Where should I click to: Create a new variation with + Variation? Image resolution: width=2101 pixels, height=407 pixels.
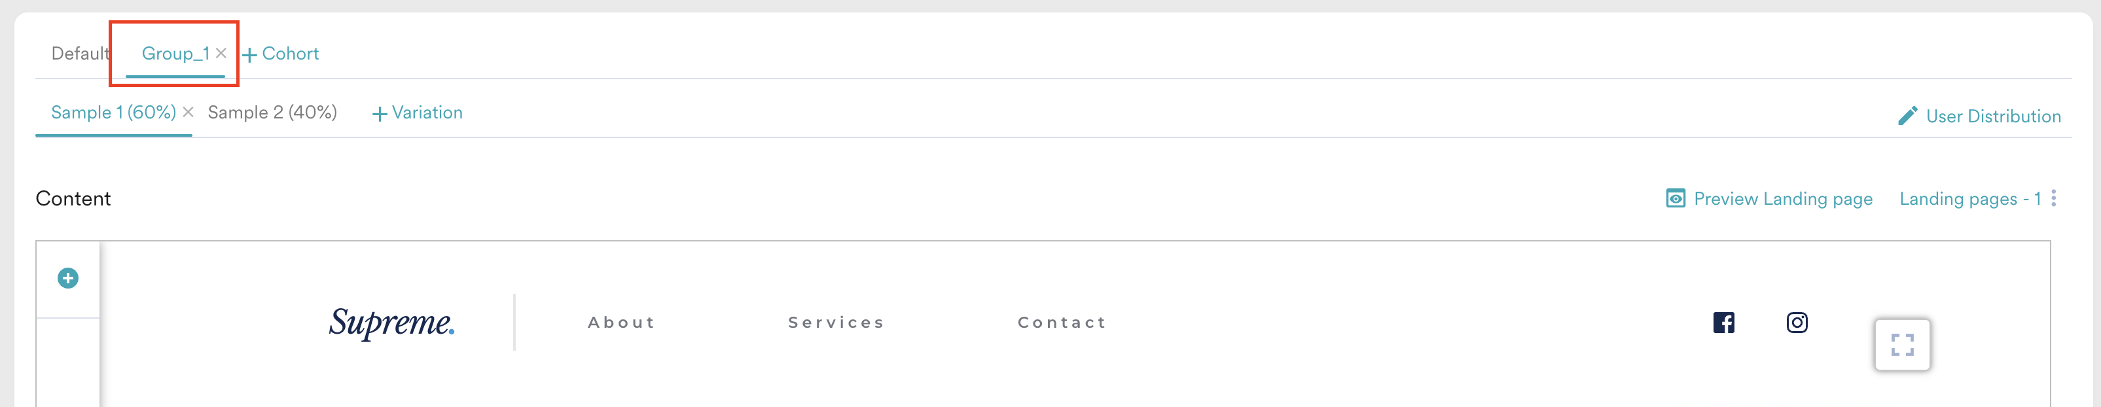tap(418, 113)
